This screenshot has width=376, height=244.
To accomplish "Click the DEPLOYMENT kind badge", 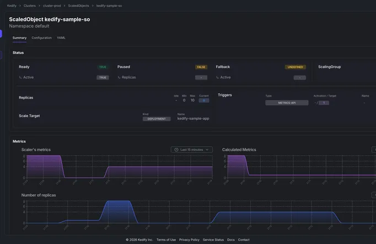I will pyautogui.click(x=157, y=119).
